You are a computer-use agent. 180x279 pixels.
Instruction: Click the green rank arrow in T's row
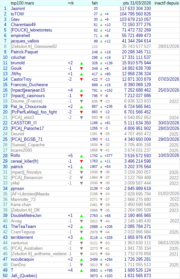tap(81, 270)
